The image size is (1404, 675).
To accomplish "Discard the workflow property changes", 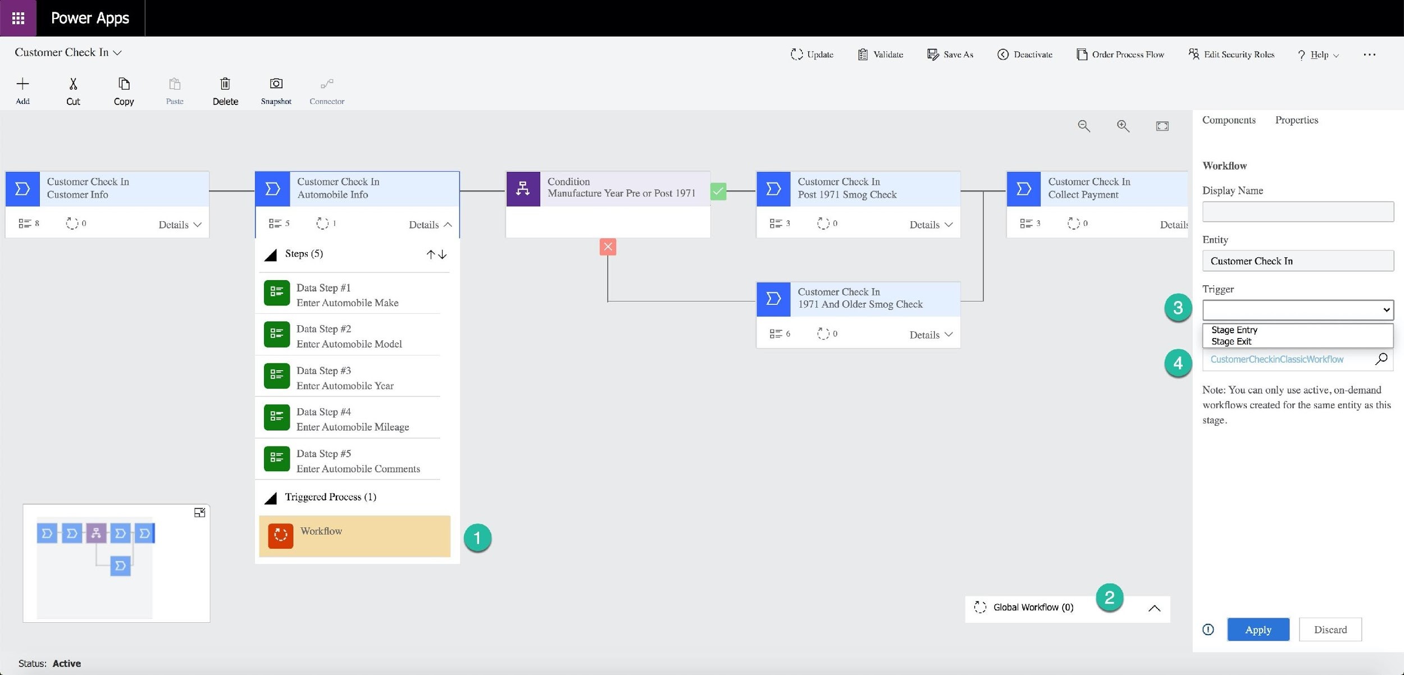I will 1330,630.
